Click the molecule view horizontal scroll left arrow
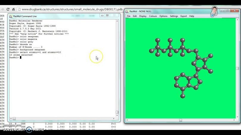 127,120
